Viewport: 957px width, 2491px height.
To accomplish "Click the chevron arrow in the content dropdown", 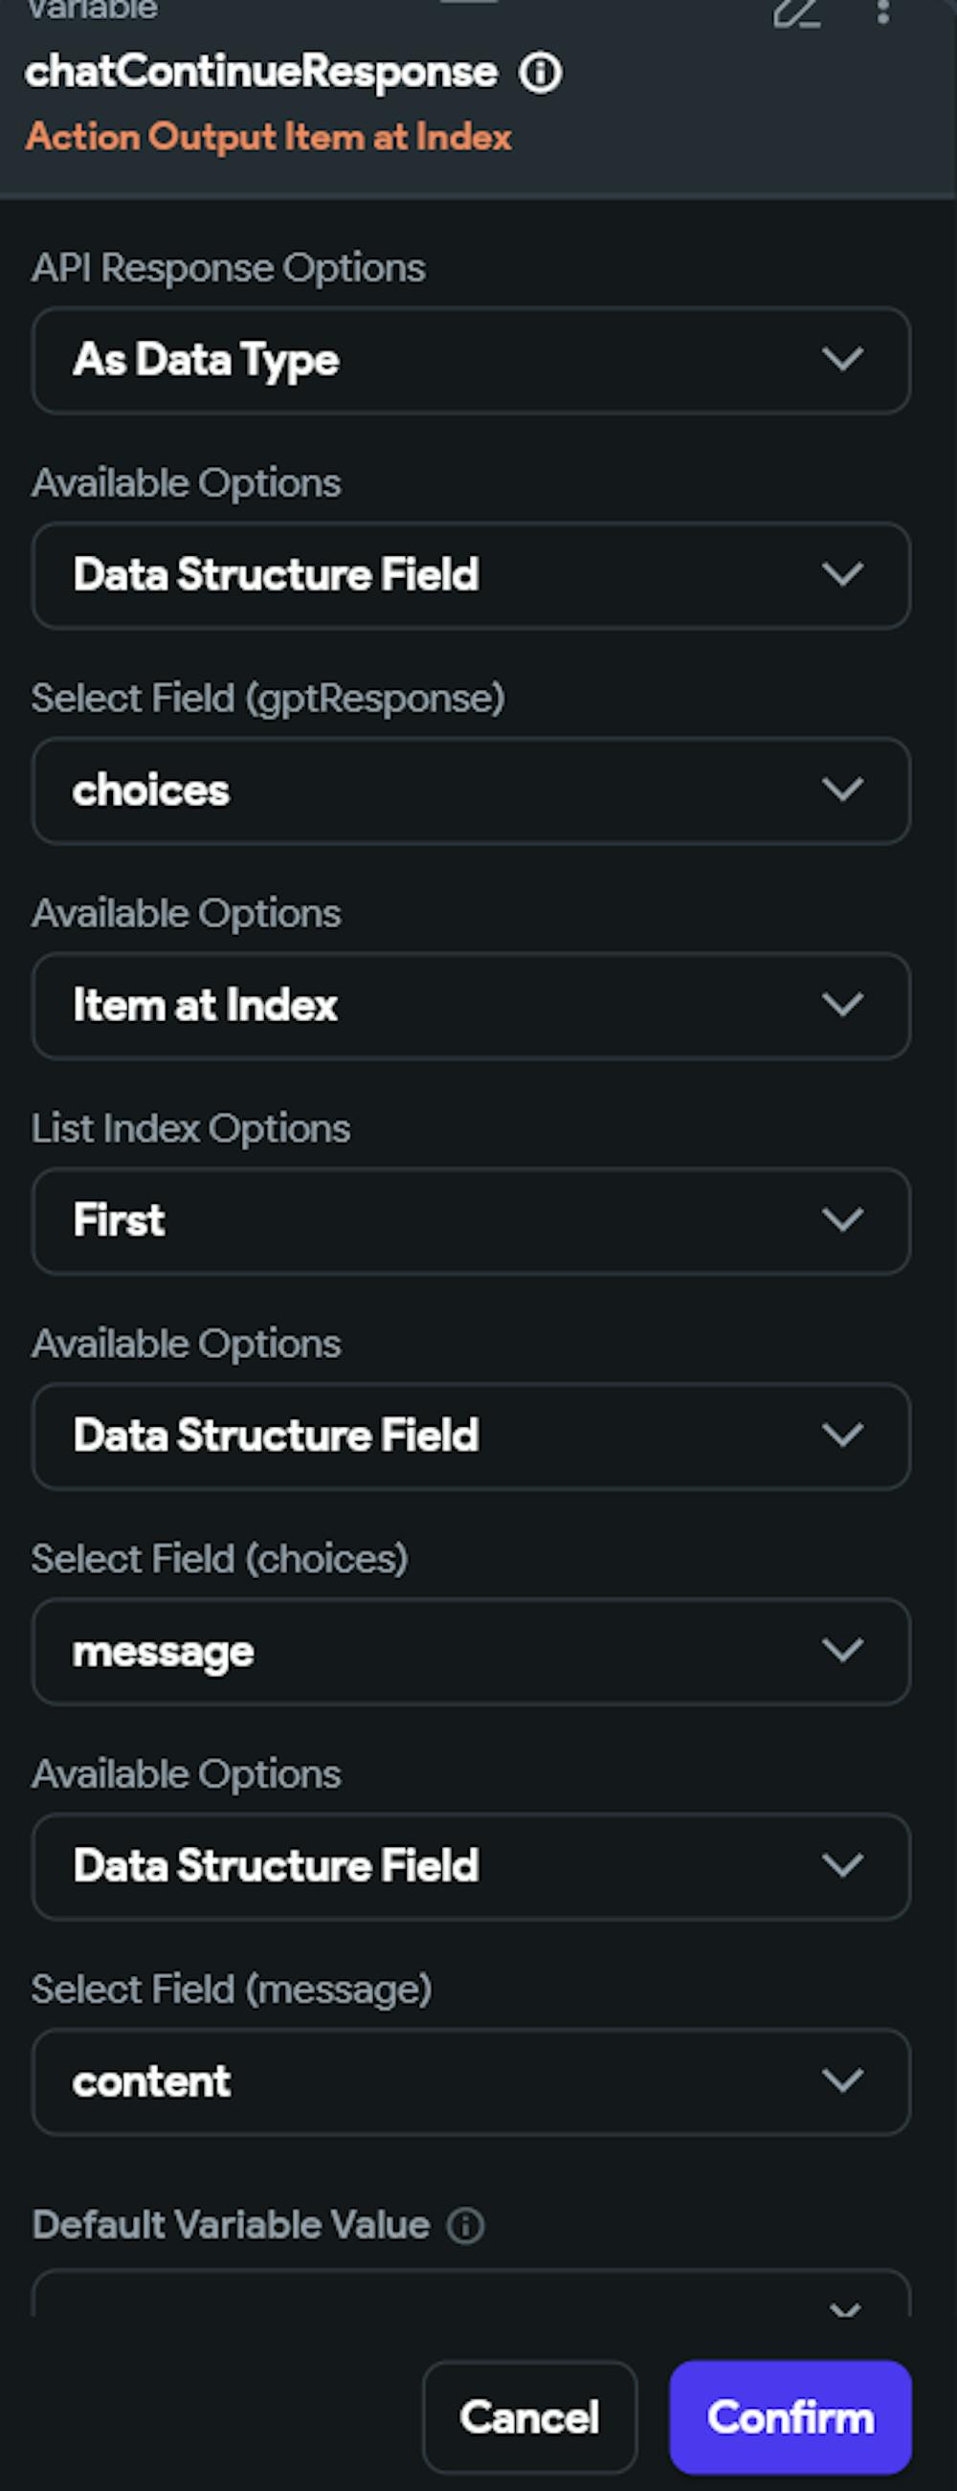I will coord(843,2081).
